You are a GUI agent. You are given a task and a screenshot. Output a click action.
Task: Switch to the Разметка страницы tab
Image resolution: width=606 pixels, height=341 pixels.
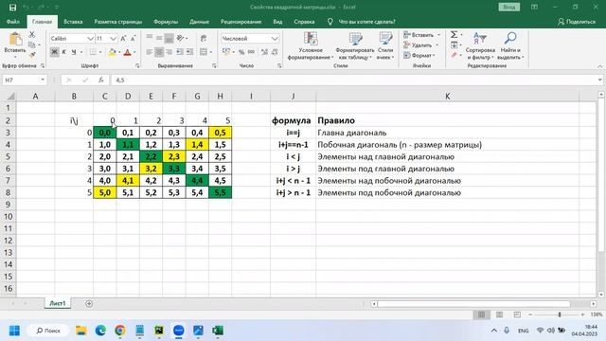[118, 22]
